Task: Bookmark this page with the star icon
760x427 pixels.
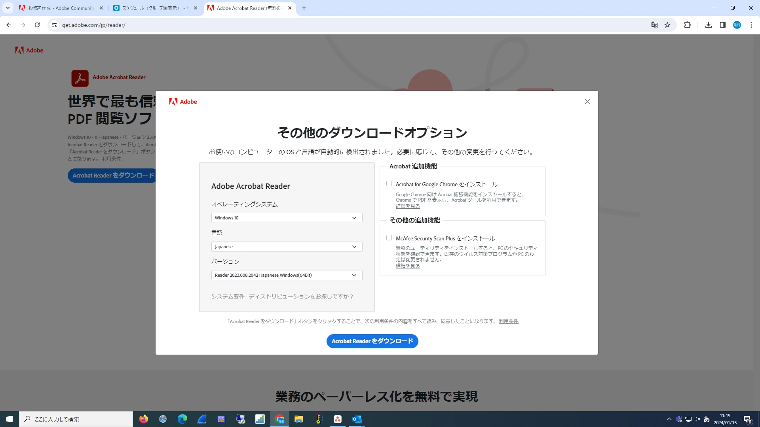Action: point(667,25)
